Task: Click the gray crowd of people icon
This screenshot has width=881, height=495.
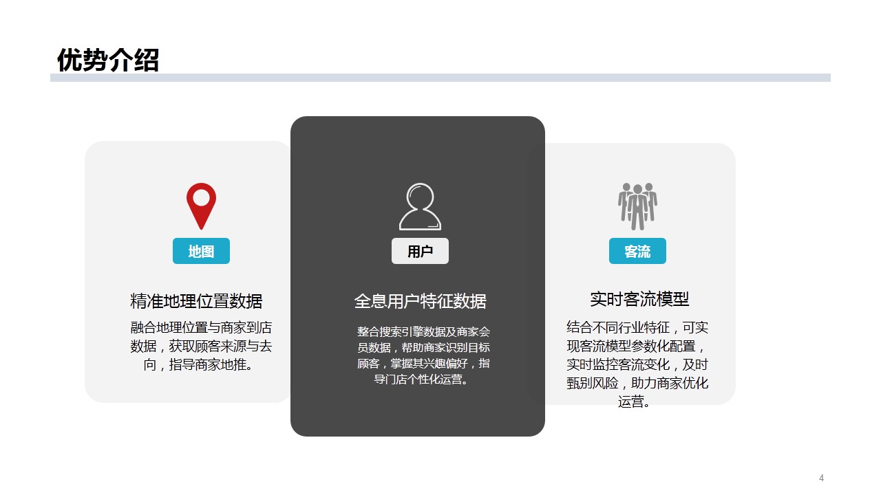Action: pyautogui.click(x=637, y=206)
